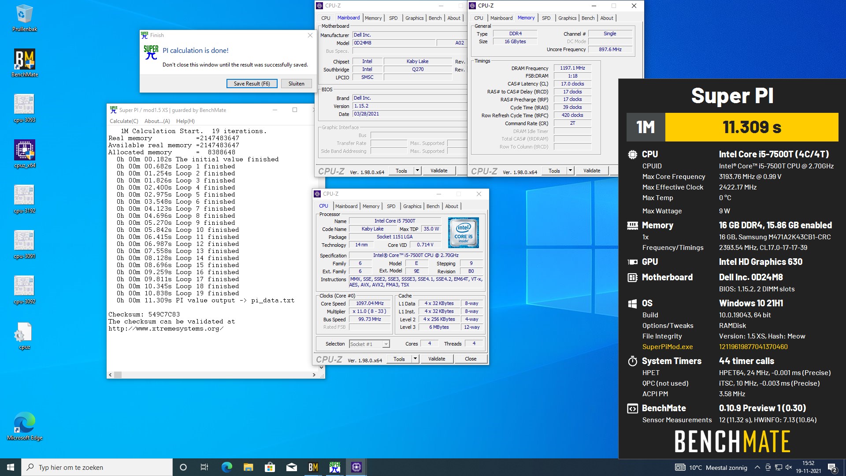The width and height of the screenshot is (846, 476).
Task: Click Intel Core i5 logo in CPU-Z
Action: click(x=463, y=232)
